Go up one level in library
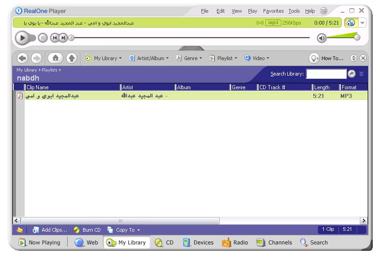The image size is (380, 259). [x=72, y=58]
